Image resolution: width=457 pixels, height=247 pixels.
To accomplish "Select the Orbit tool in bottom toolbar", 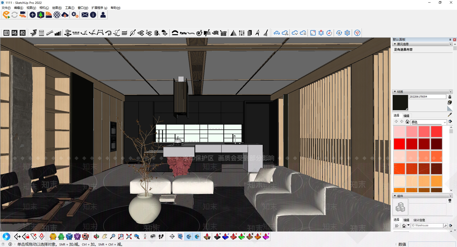I will point(96,236).
